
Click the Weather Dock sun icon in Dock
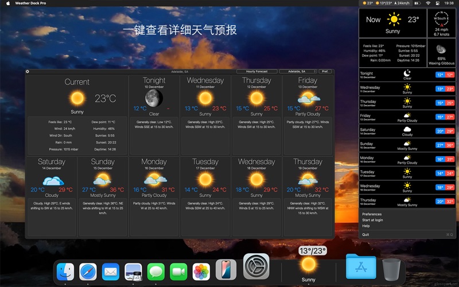pos(309,264)
